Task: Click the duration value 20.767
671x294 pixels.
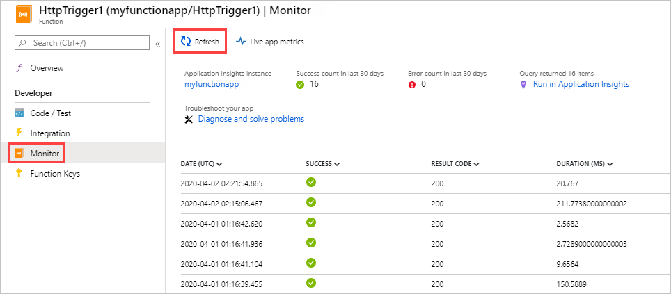Action: tap(567, 183)
